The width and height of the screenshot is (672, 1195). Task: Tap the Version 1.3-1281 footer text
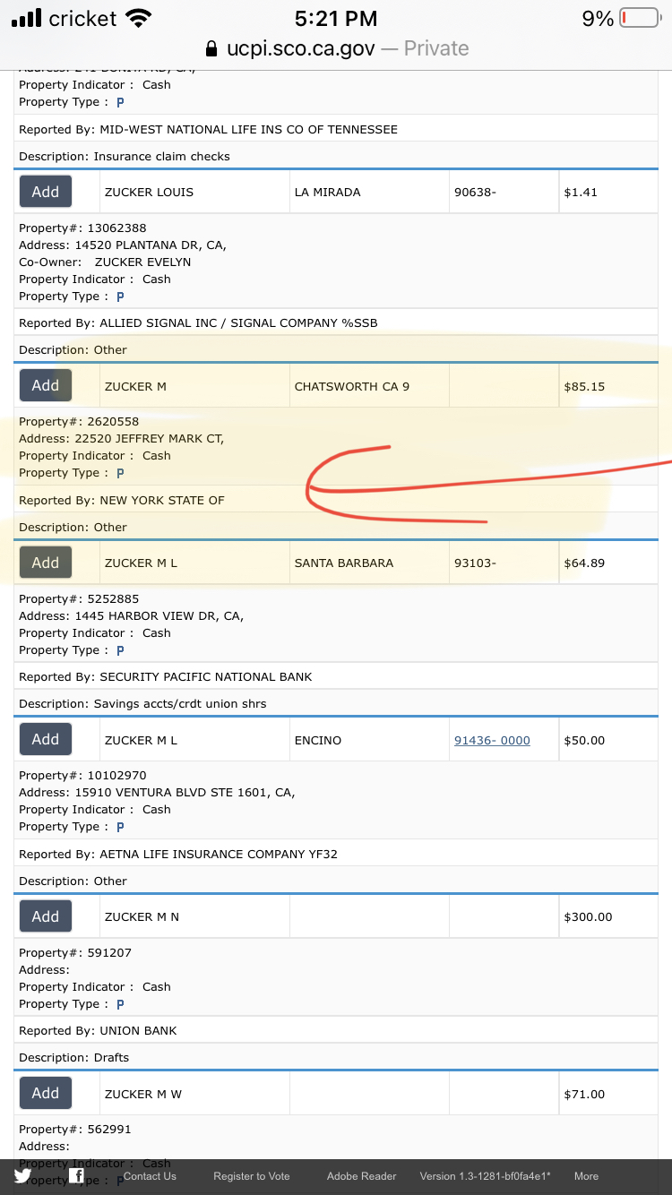[486, 1176]
